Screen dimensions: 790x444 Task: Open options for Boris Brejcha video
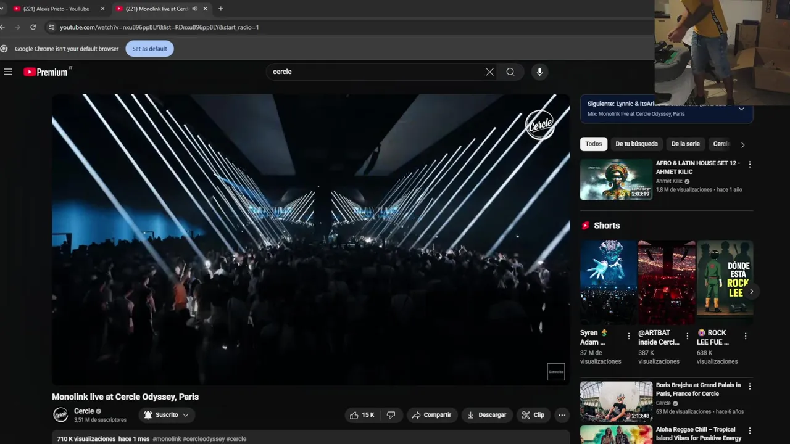coord(750,387)
